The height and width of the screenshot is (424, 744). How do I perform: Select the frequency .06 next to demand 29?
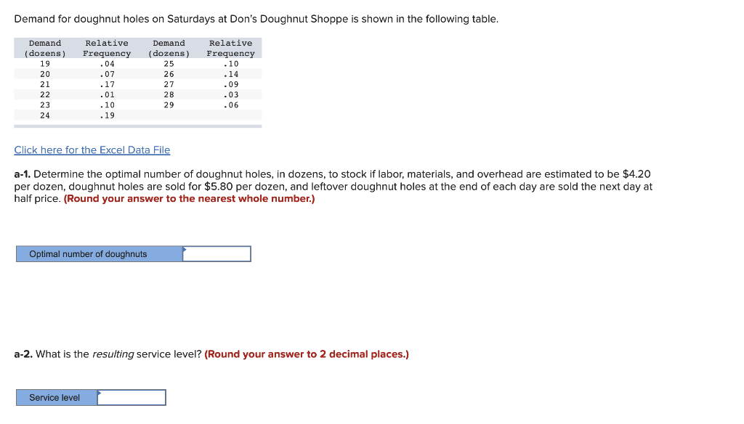click(x=230, y=105)
